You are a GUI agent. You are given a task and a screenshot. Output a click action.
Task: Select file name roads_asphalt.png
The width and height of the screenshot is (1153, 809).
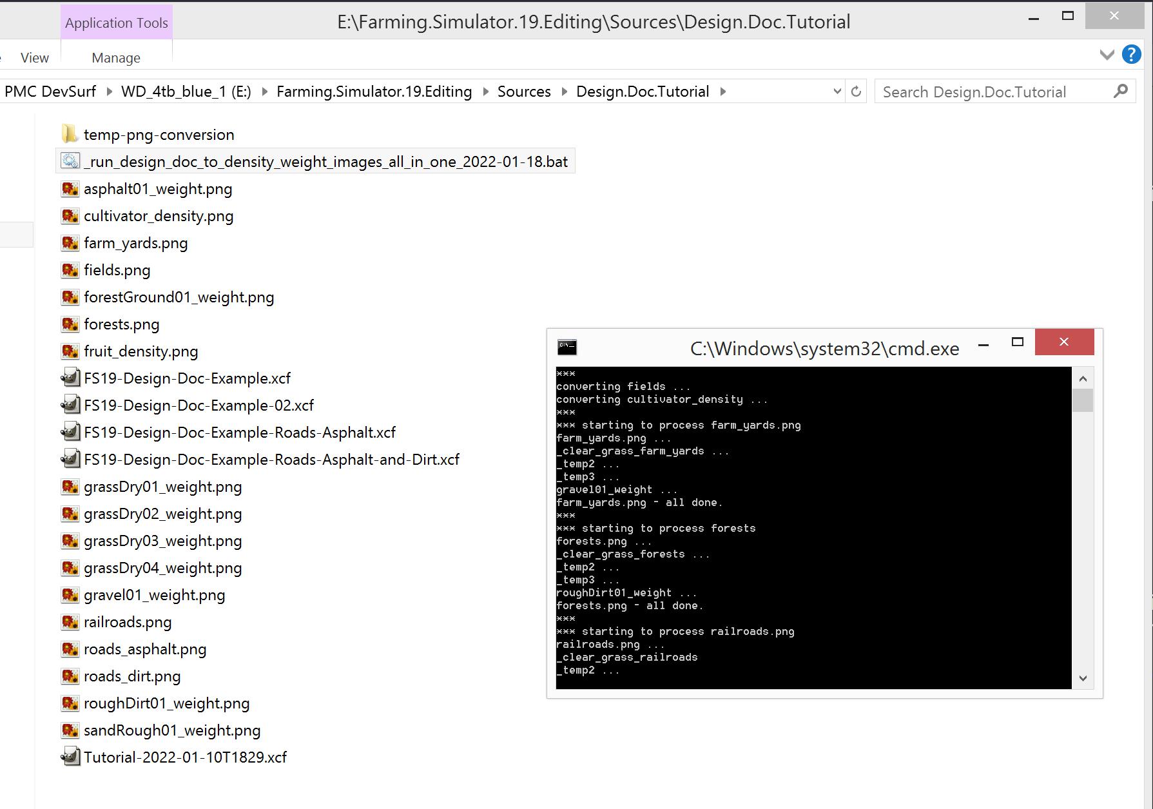[x=145, y=649]
